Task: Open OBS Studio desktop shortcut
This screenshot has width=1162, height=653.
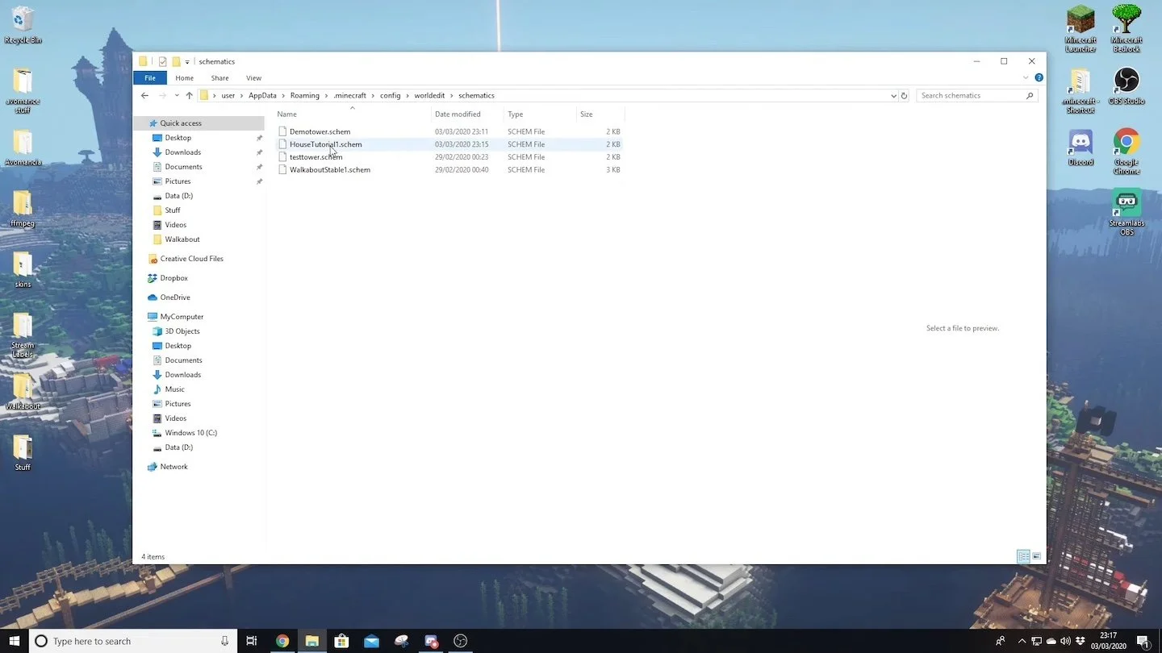Action: [1126, 86]
